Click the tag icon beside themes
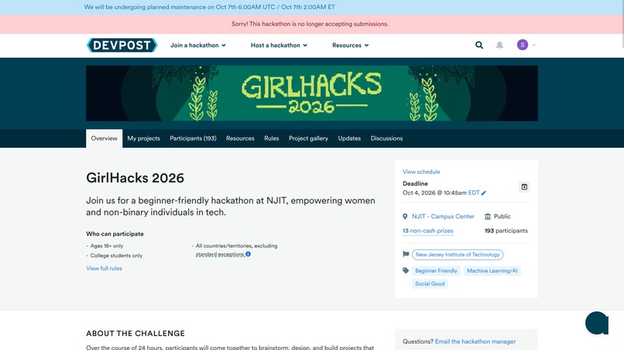 click(x=406, y=270)
